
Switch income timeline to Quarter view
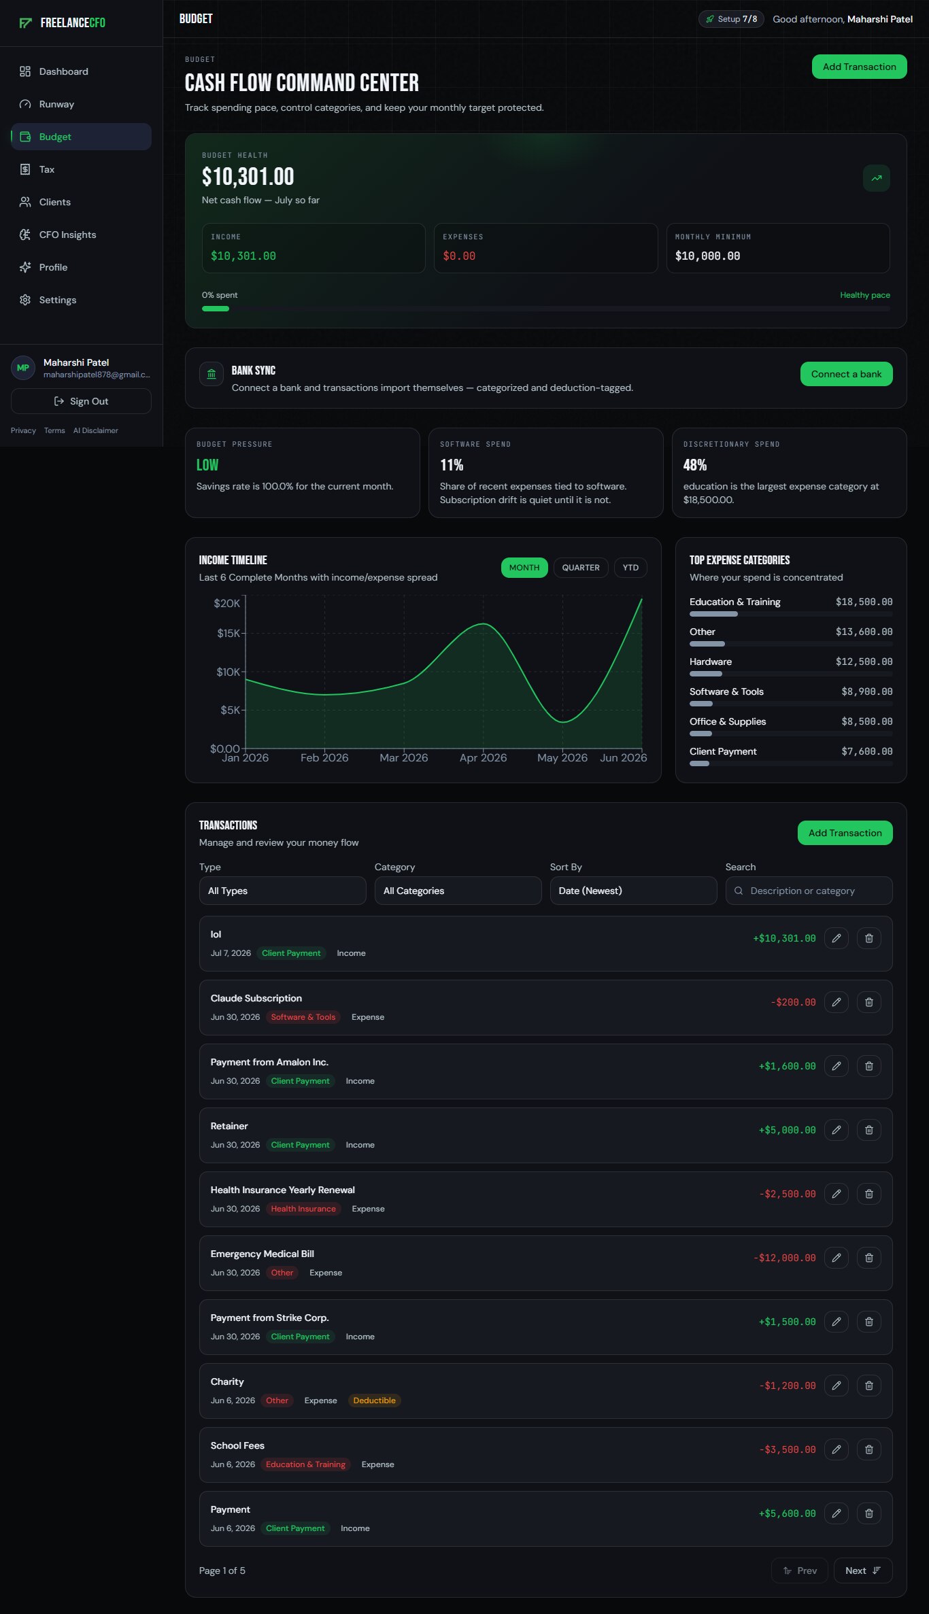(x=581, y=568)
